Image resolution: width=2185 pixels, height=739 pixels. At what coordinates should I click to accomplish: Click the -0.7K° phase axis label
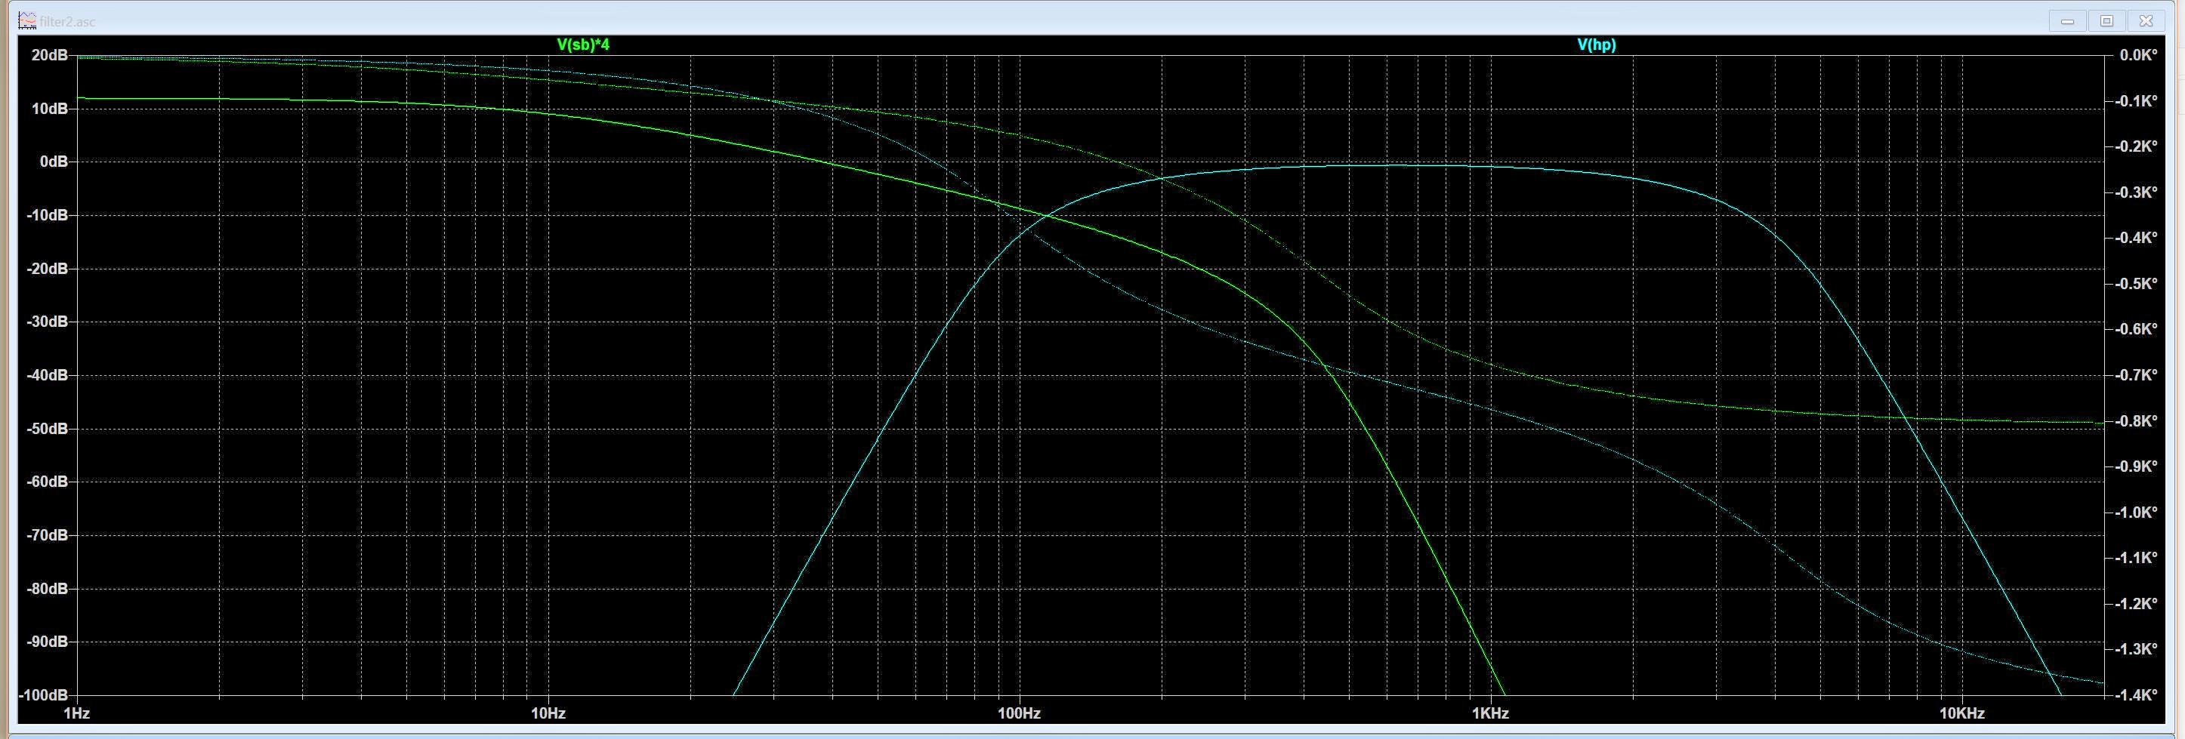pos(2135,374)
